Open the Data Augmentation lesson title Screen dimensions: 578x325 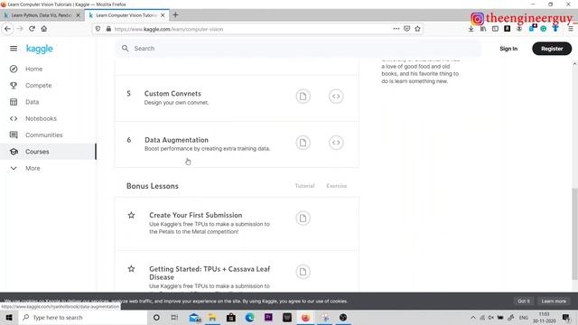pos(176,140)
